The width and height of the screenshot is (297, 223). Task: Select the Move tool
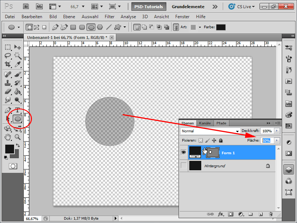coord(17,47)
